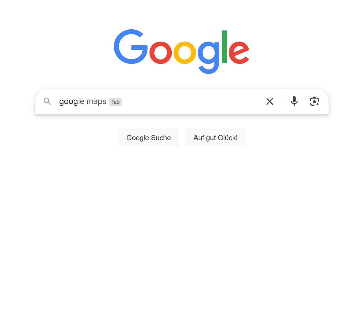This screenshot has width=360, height=317.
Task: Focus the search text input field
Action: (159, 101)
